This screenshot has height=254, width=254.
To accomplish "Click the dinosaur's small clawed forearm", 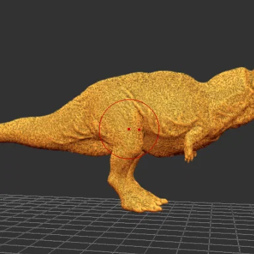I will [x=191, y=144].
